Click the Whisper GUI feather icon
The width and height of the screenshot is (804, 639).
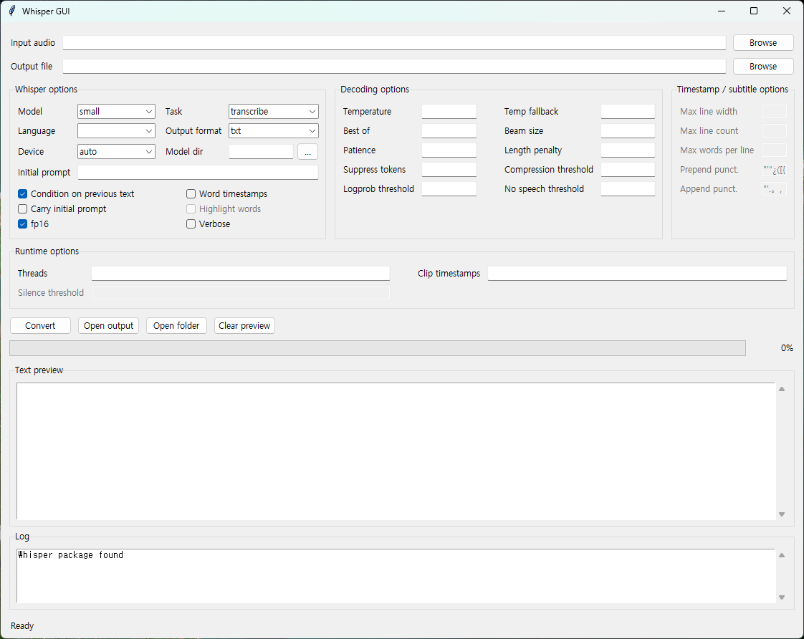click(11, 11)
